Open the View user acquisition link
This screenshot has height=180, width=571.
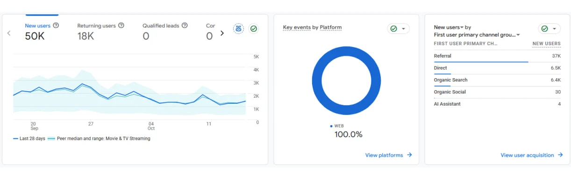click(527, 155)
